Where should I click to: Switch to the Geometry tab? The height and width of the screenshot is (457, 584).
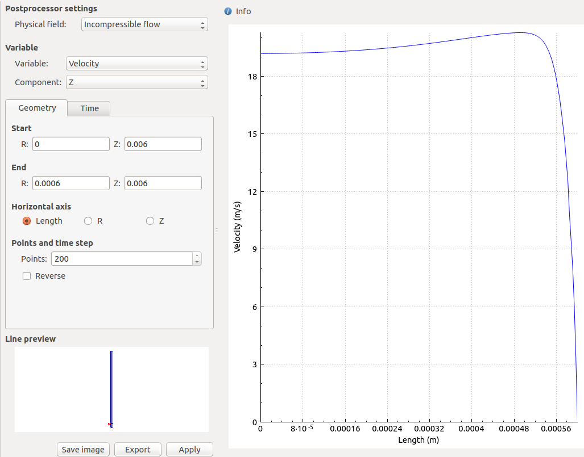37,108
